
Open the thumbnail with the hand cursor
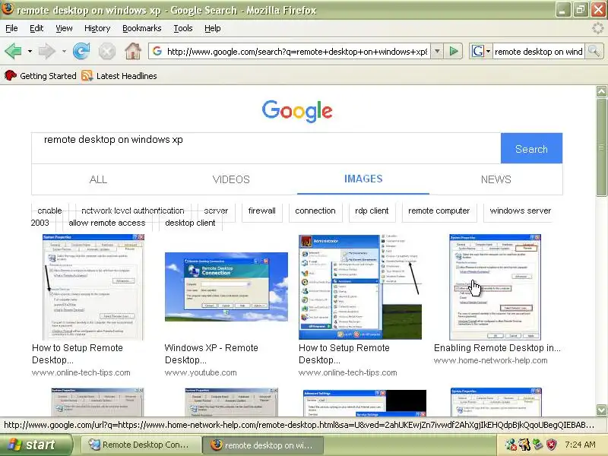coord(496,287)
